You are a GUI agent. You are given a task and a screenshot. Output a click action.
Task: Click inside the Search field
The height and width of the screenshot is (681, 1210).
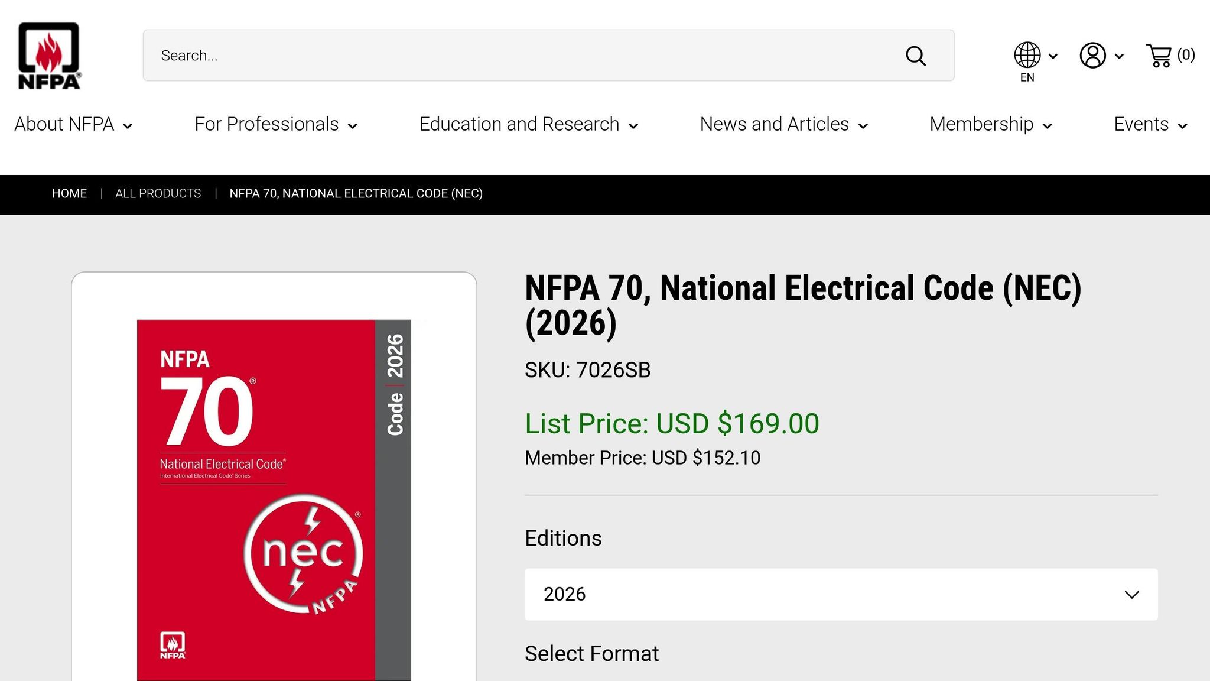click(x=414, y=55)
